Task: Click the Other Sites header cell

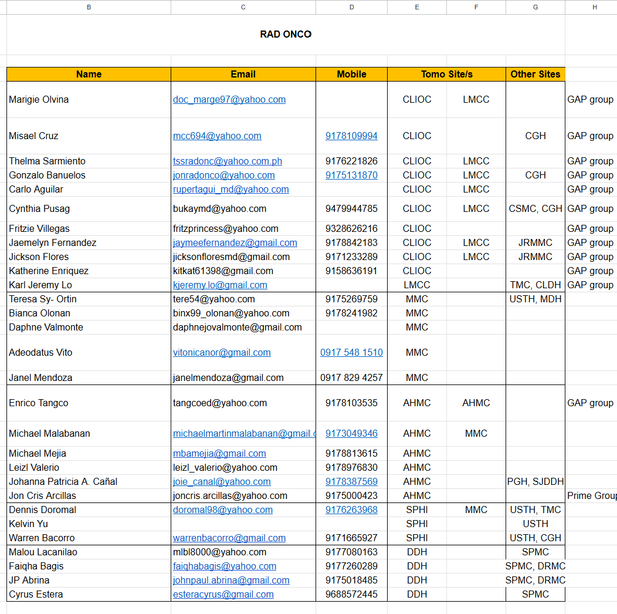Action: [x=535, y=74]
